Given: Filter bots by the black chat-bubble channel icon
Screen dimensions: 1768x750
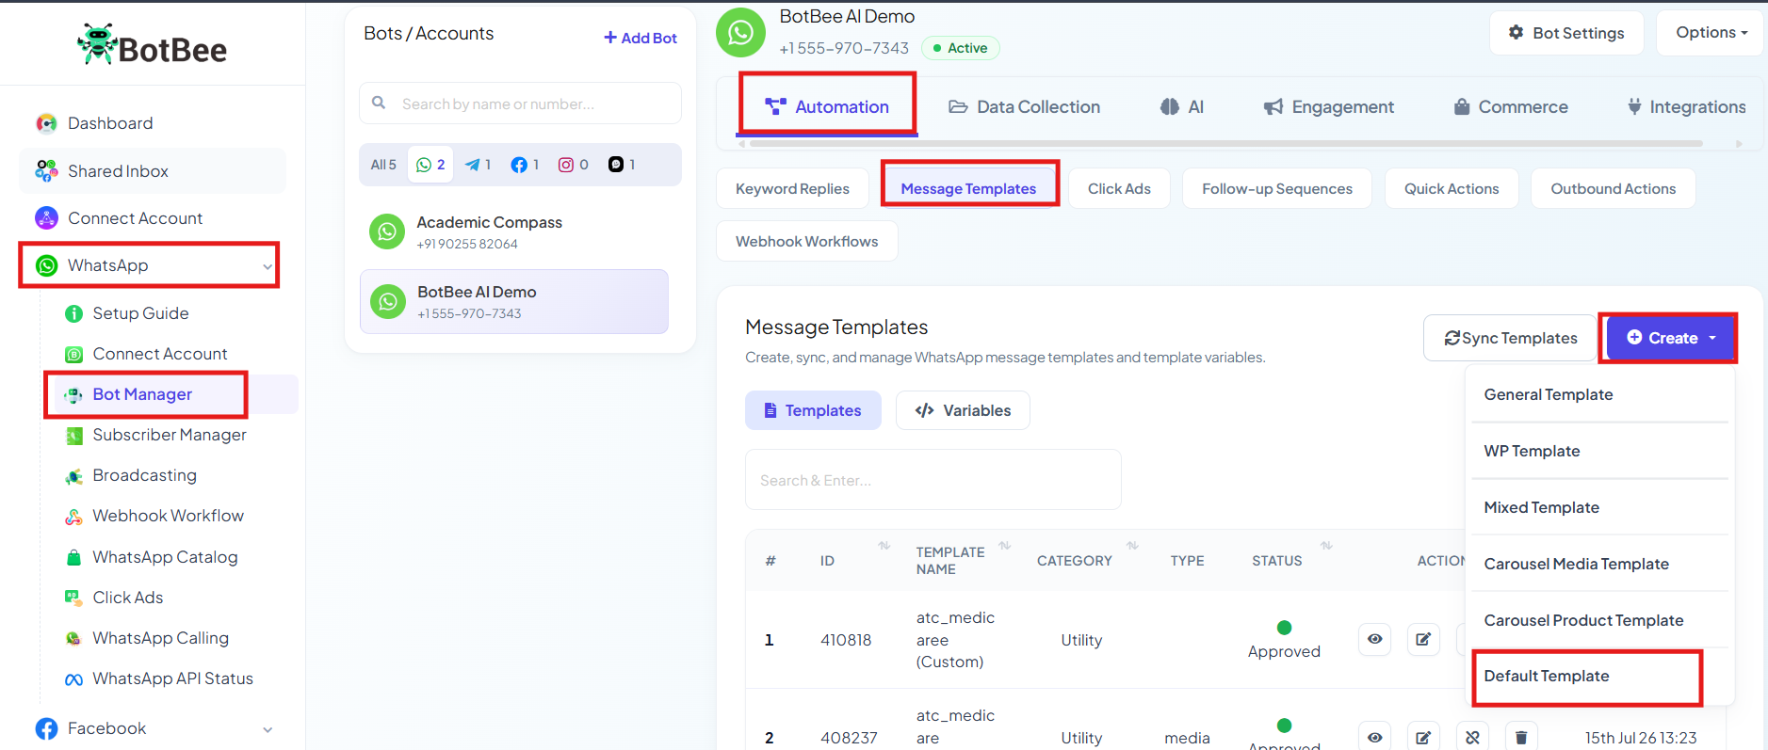Looking at the screenshot, I should click(x=622, y=165).
